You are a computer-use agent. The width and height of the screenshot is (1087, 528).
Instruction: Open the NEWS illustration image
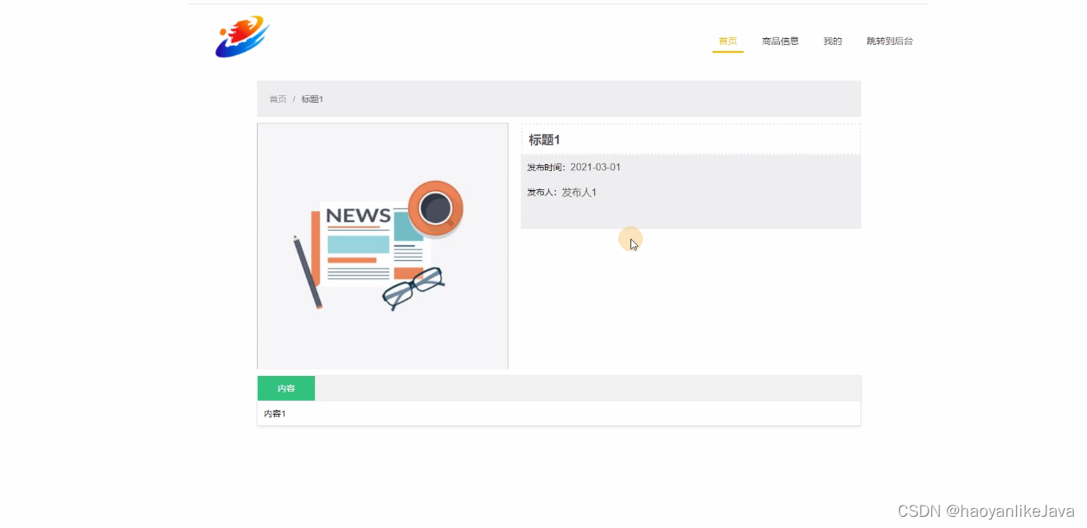[x=382, y=246]
